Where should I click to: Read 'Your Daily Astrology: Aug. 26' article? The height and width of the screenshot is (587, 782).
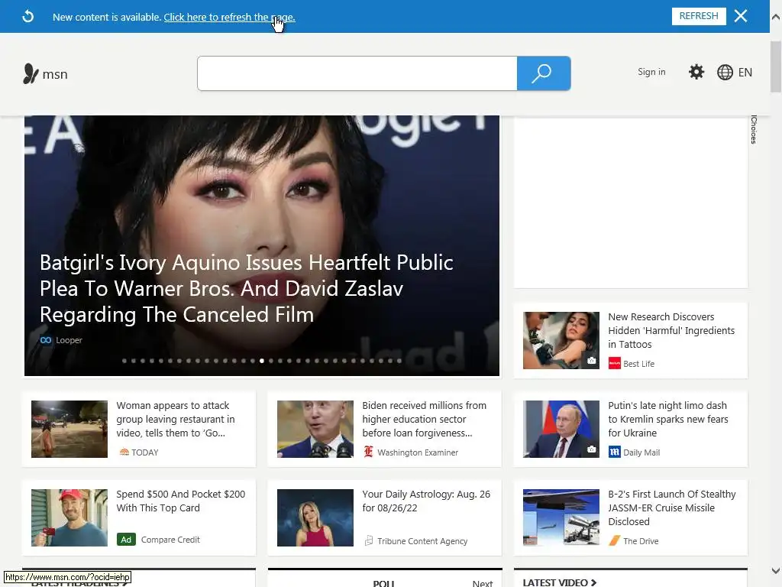[x=426, y=501]
